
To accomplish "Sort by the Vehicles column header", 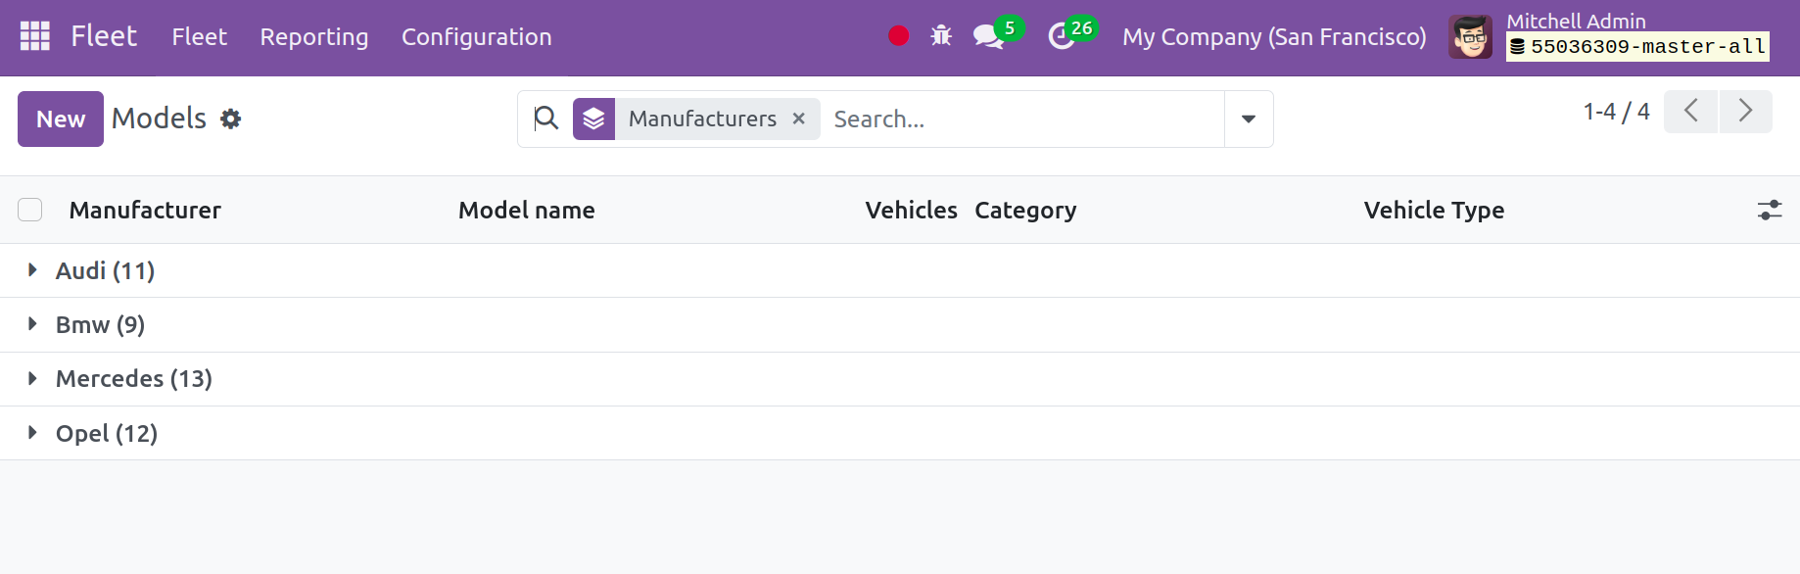I will [x=911, y=210].
